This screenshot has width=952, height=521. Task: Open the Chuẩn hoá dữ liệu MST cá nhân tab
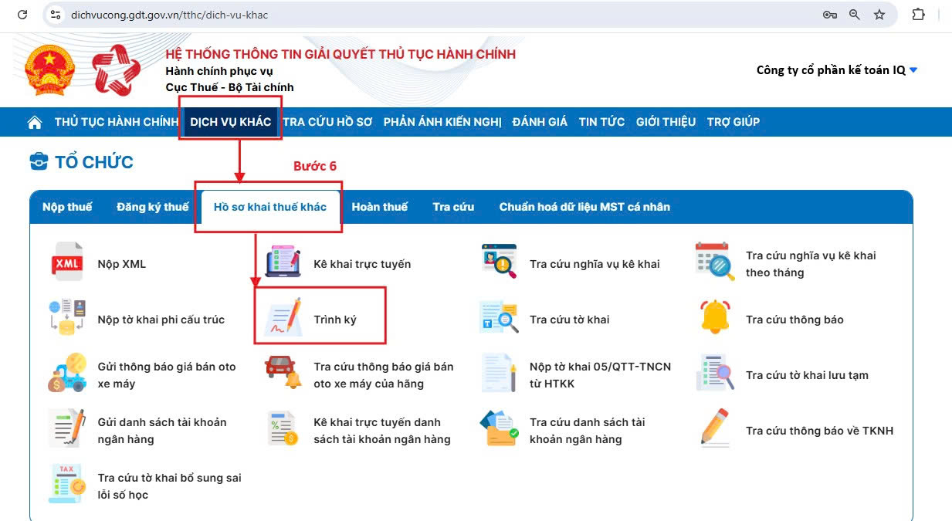[x=584, y=207]
